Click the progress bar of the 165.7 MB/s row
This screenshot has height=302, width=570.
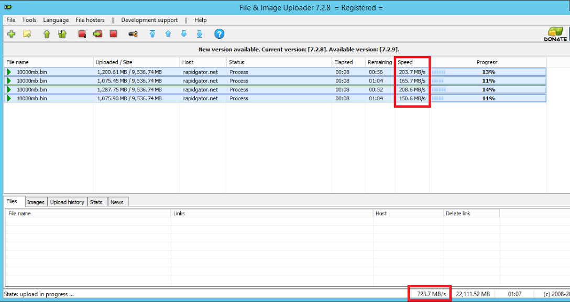488,80
